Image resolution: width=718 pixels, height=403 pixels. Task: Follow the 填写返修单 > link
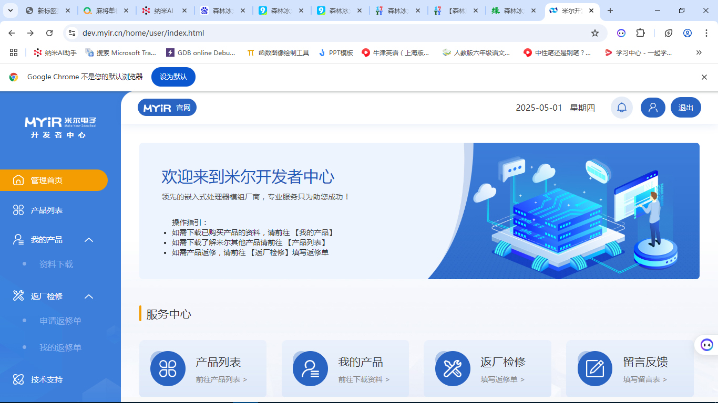[x=502, y=379]
